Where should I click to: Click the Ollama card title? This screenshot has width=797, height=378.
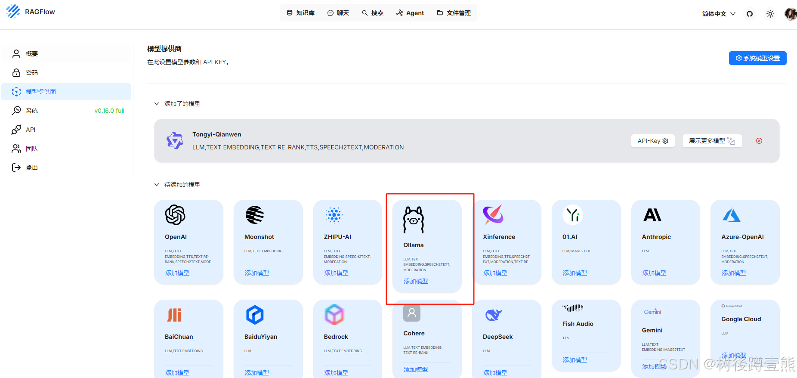click(x=414, y=245)
